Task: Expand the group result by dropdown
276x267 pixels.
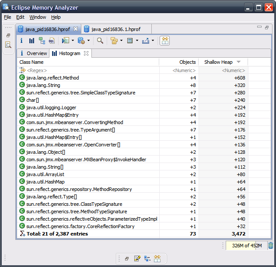Action: pyautogui.click(x=121, y=41)
